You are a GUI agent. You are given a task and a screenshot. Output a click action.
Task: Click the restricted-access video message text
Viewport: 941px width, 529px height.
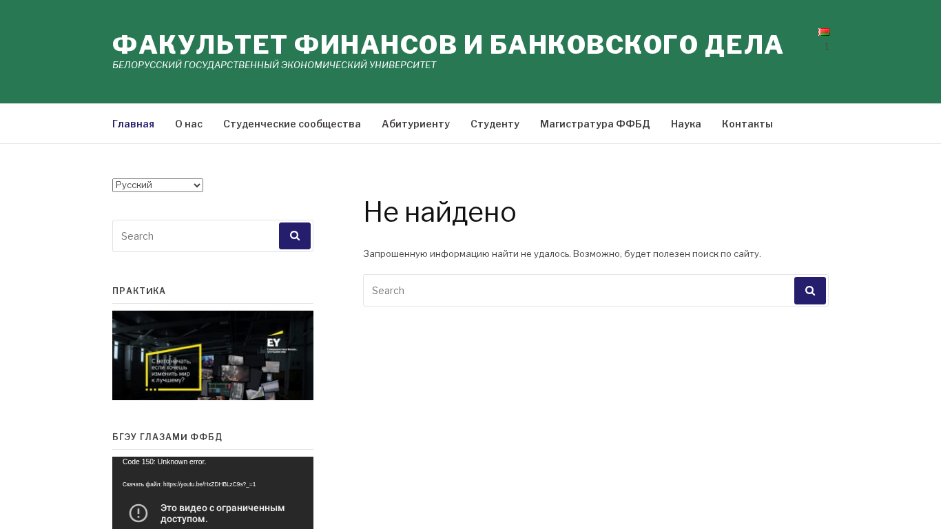click(223, 513)
